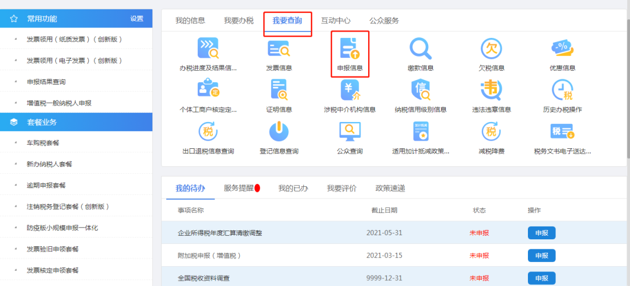Open the 申报信息 icon

(x=350, y=48)
